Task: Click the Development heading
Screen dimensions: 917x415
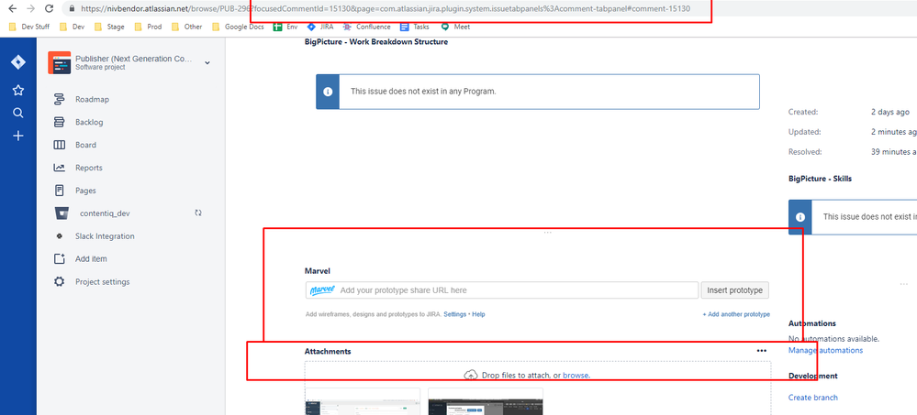Action: (x=813, y=376)
